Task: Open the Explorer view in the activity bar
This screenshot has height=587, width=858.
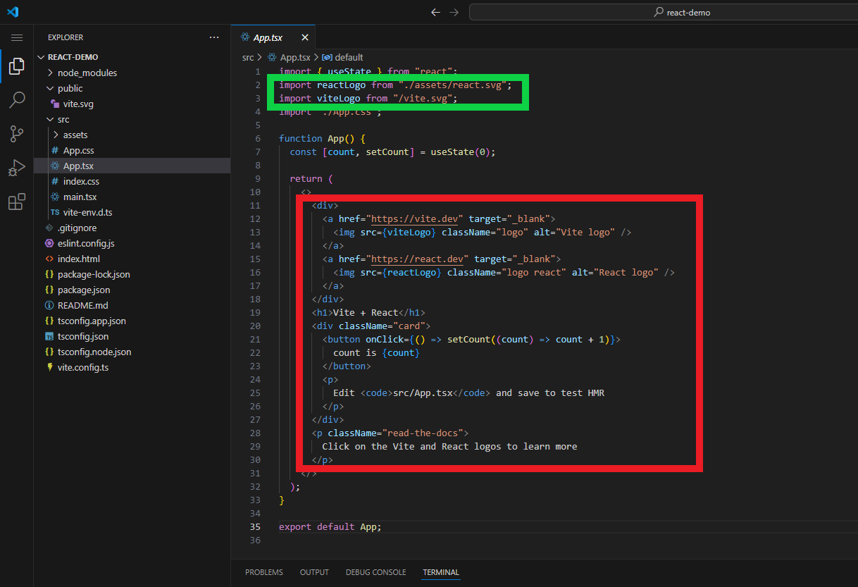Action: [x=17, y=67]
